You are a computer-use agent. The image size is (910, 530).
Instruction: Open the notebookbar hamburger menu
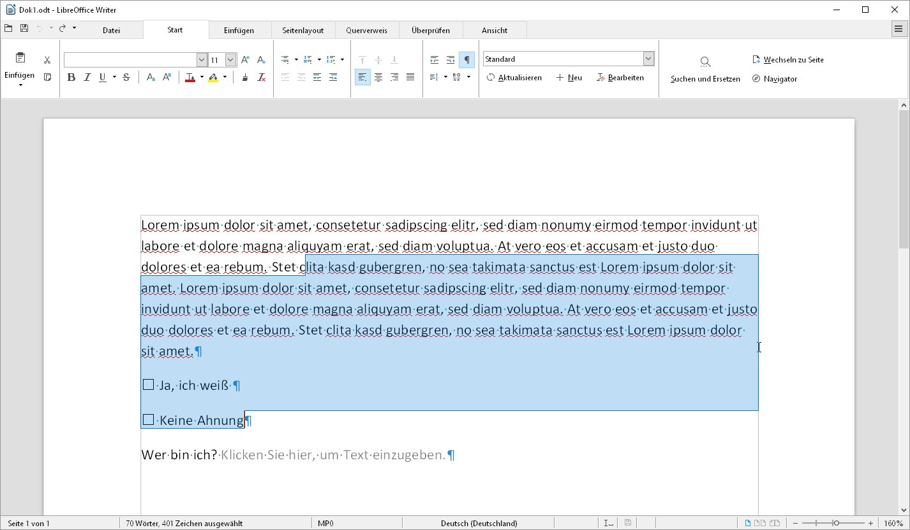pyautogui.click(x=899, y=29)
